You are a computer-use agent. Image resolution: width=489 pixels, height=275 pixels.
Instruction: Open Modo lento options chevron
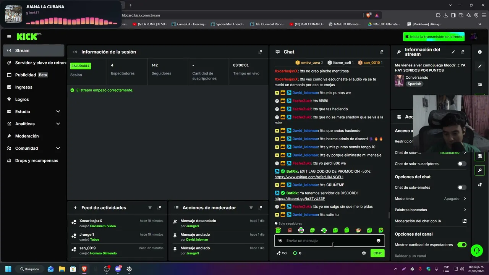tap(465, 199)
